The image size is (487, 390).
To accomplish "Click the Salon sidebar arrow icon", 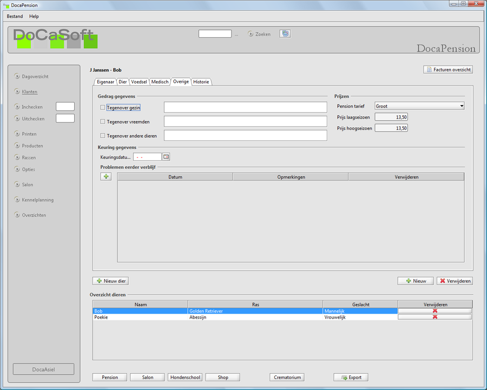I will coord(17,184).
